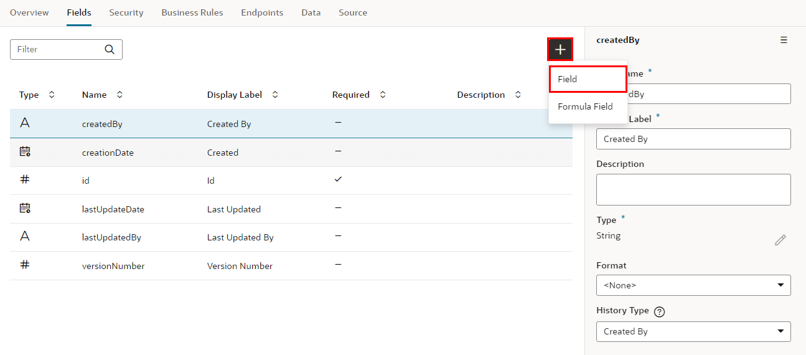Click the History Type help icon
Image resolution: width=806 pixels, height=355 pixels.
pos(660,312)
